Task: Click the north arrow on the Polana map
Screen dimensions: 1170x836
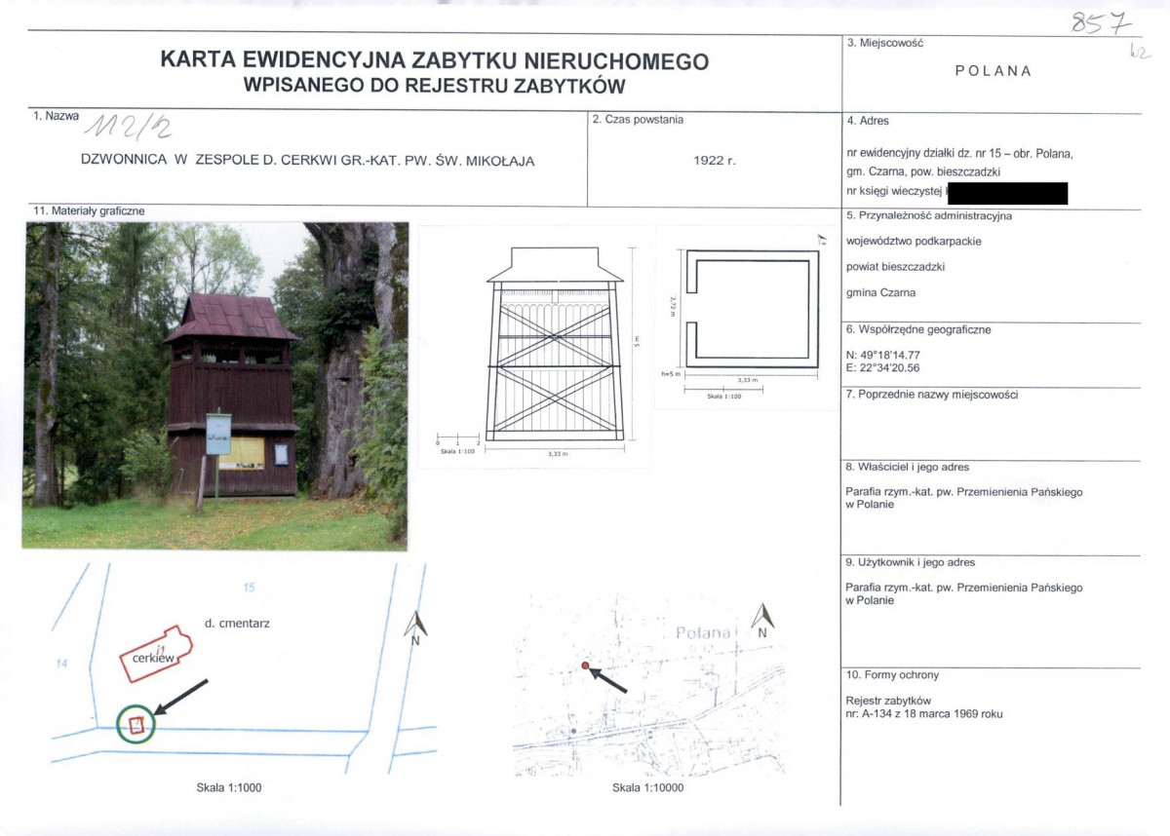Action: coord(762,620)
